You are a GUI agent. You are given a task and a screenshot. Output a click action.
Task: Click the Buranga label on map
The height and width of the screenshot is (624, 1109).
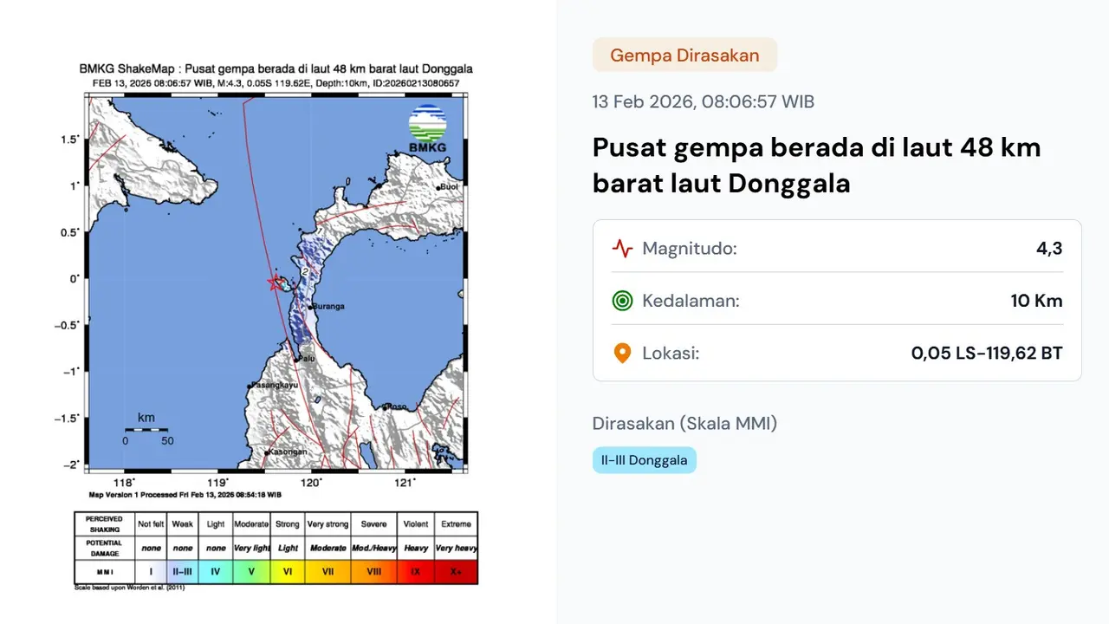[328, 306]
